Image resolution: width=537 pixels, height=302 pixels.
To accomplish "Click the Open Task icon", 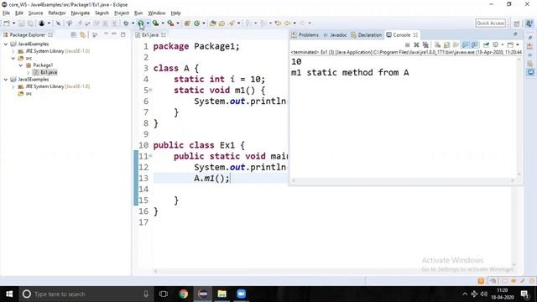I will pos(222,23).
